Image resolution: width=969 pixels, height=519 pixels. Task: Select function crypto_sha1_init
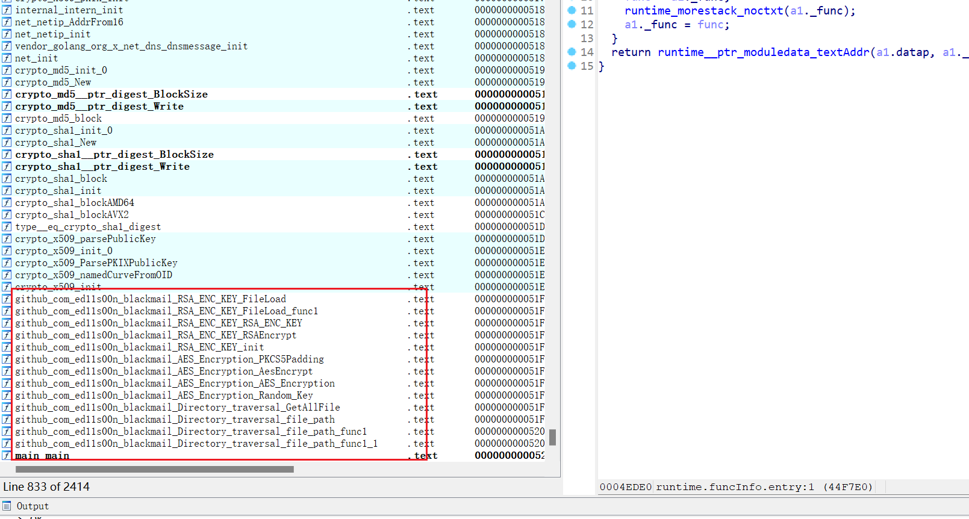(58, 191)
